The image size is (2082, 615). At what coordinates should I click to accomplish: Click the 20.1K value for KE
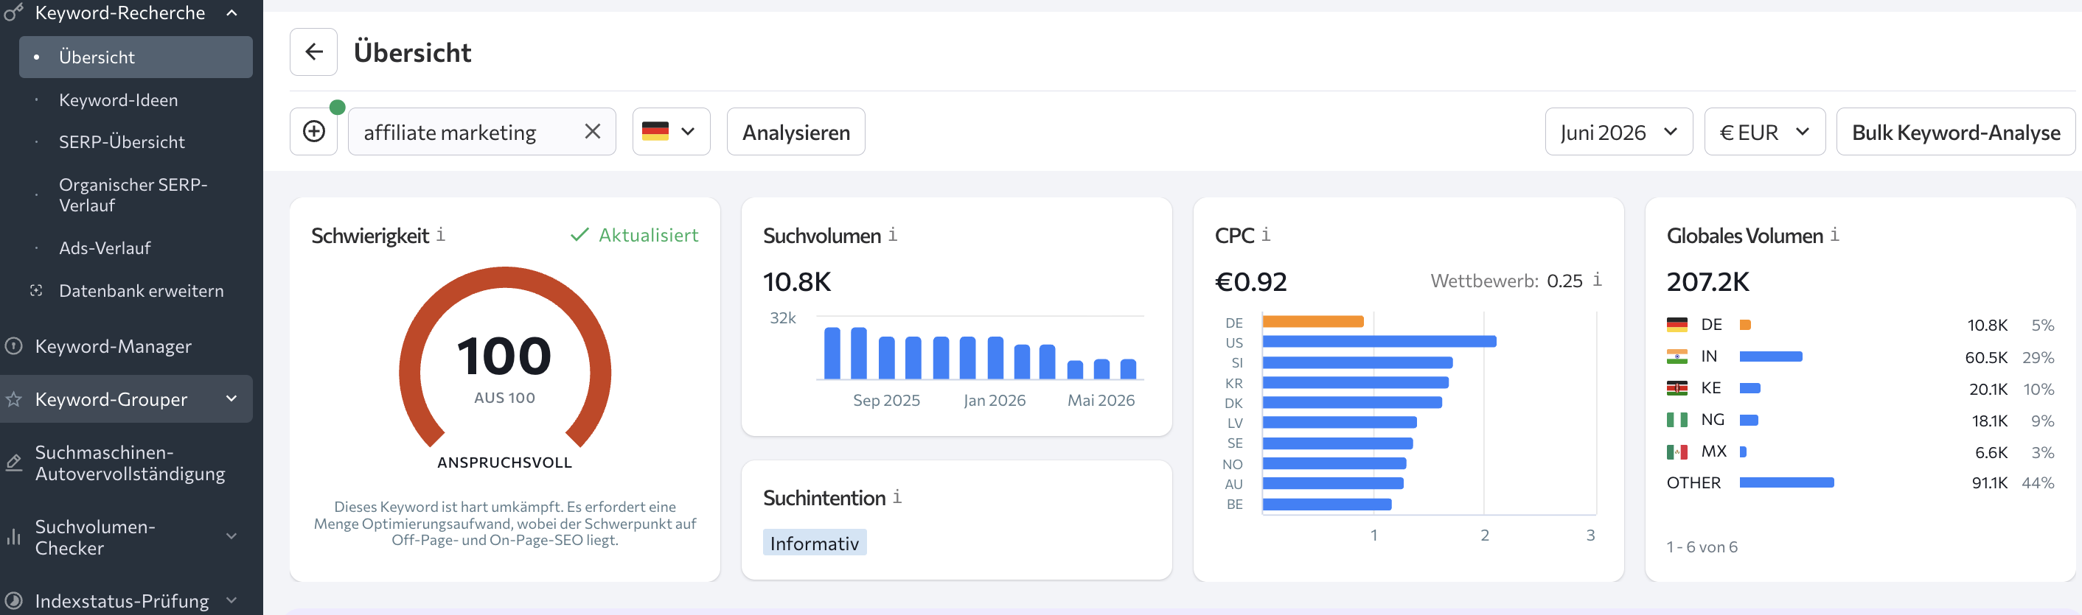click(1988, 390)
